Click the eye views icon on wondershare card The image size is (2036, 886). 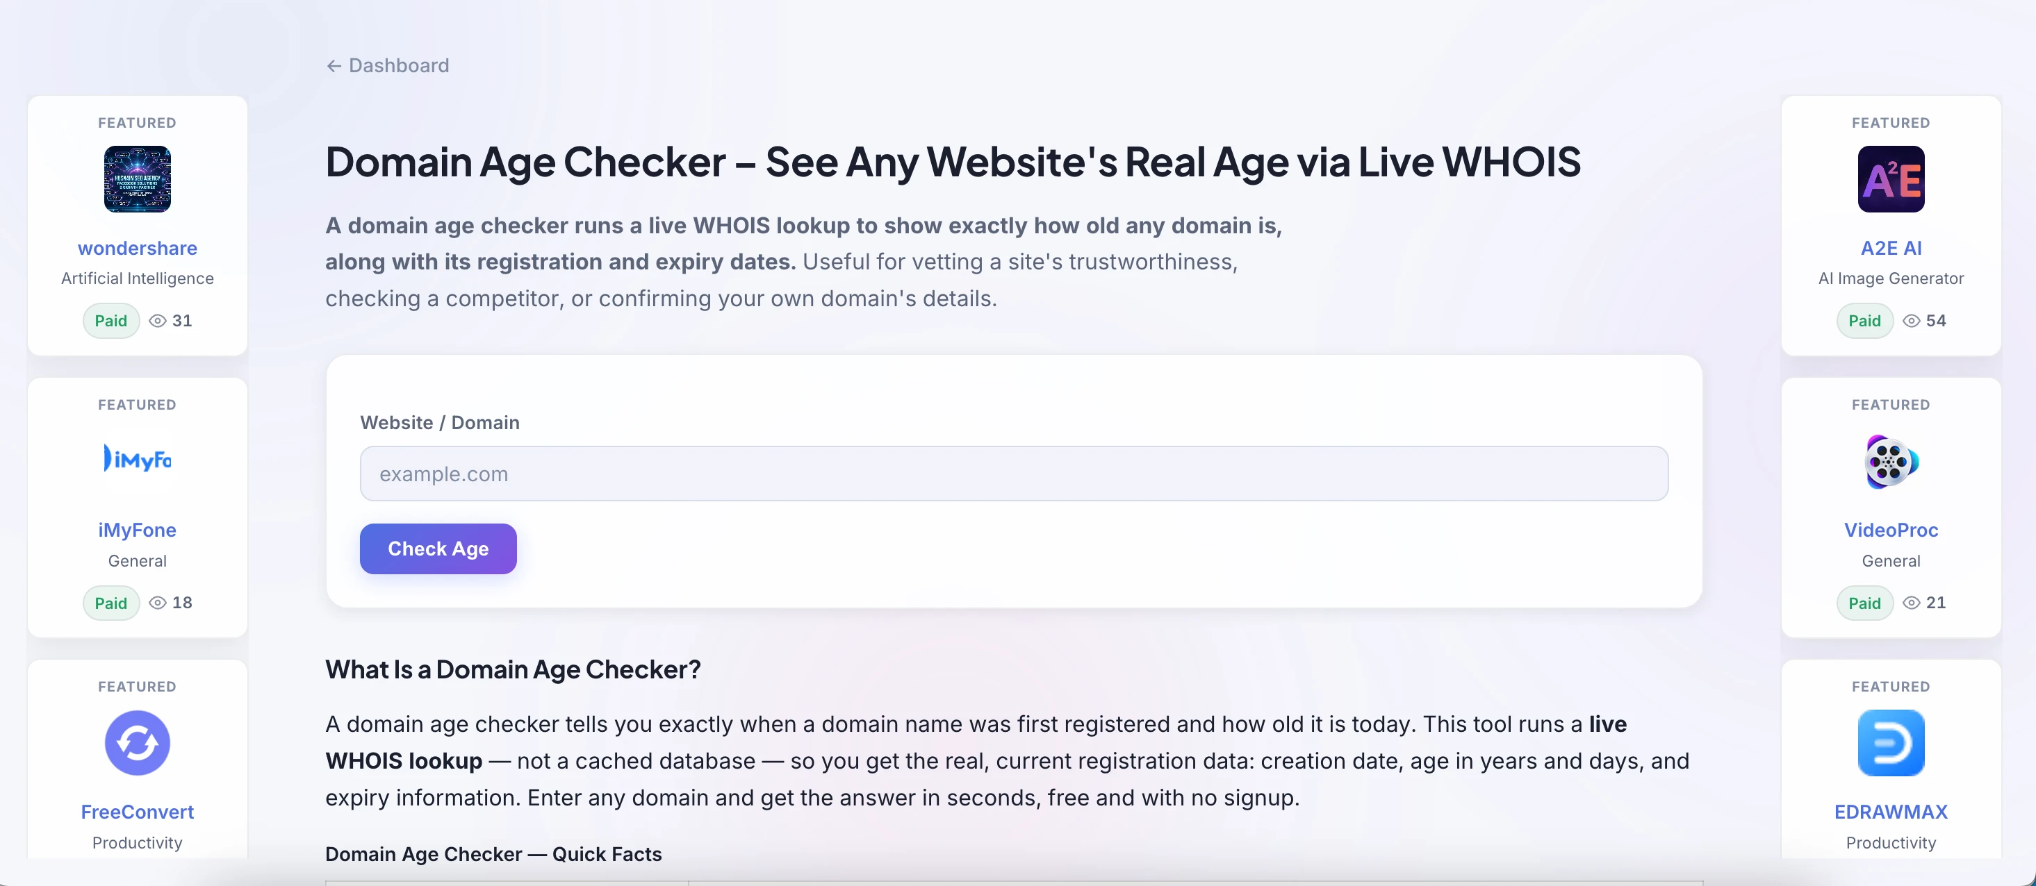coord(157,321)
